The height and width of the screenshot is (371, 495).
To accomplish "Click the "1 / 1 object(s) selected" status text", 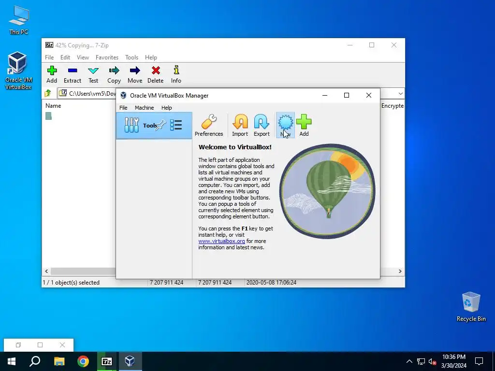I will click(x=71, y=282).
